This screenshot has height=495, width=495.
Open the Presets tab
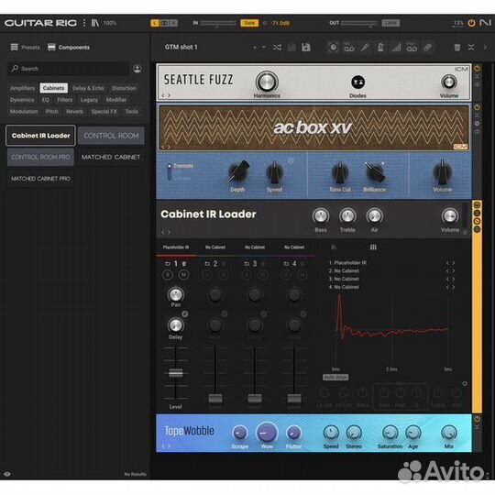[x=26, y=48]
